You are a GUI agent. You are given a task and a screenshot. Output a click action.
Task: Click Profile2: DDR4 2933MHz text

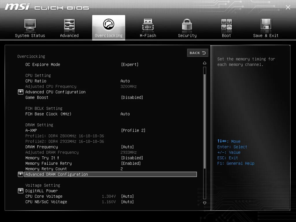pyautogui.click(x=64, y=141)
